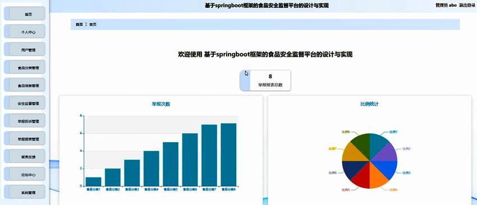Open 用户管理 in the sidebar
Screen dimensions: 477x205
(25, 50)
